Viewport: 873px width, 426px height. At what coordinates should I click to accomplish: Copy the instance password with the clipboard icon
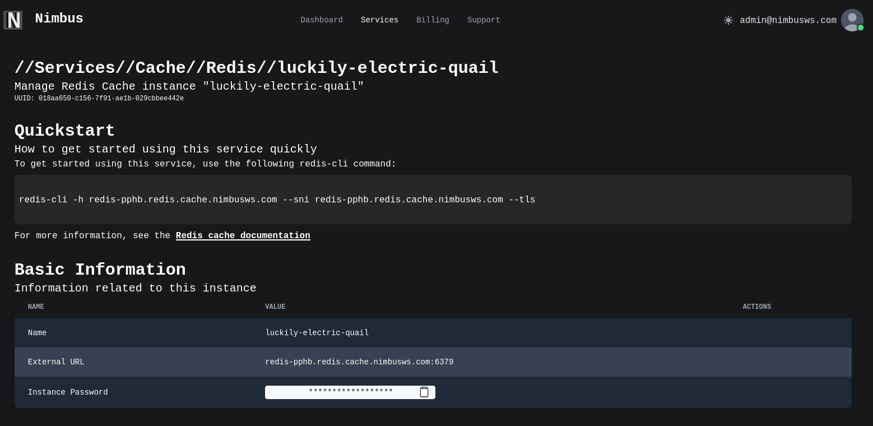[x=424, y=392]
